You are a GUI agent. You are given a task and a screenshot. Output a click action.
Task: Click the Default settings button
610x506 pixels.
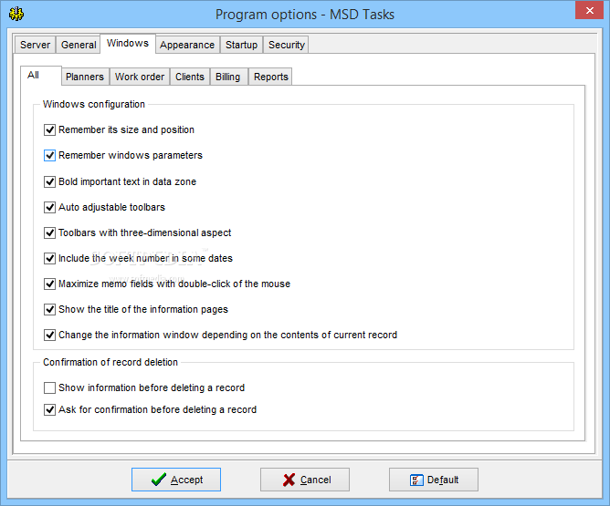[433, 480]
